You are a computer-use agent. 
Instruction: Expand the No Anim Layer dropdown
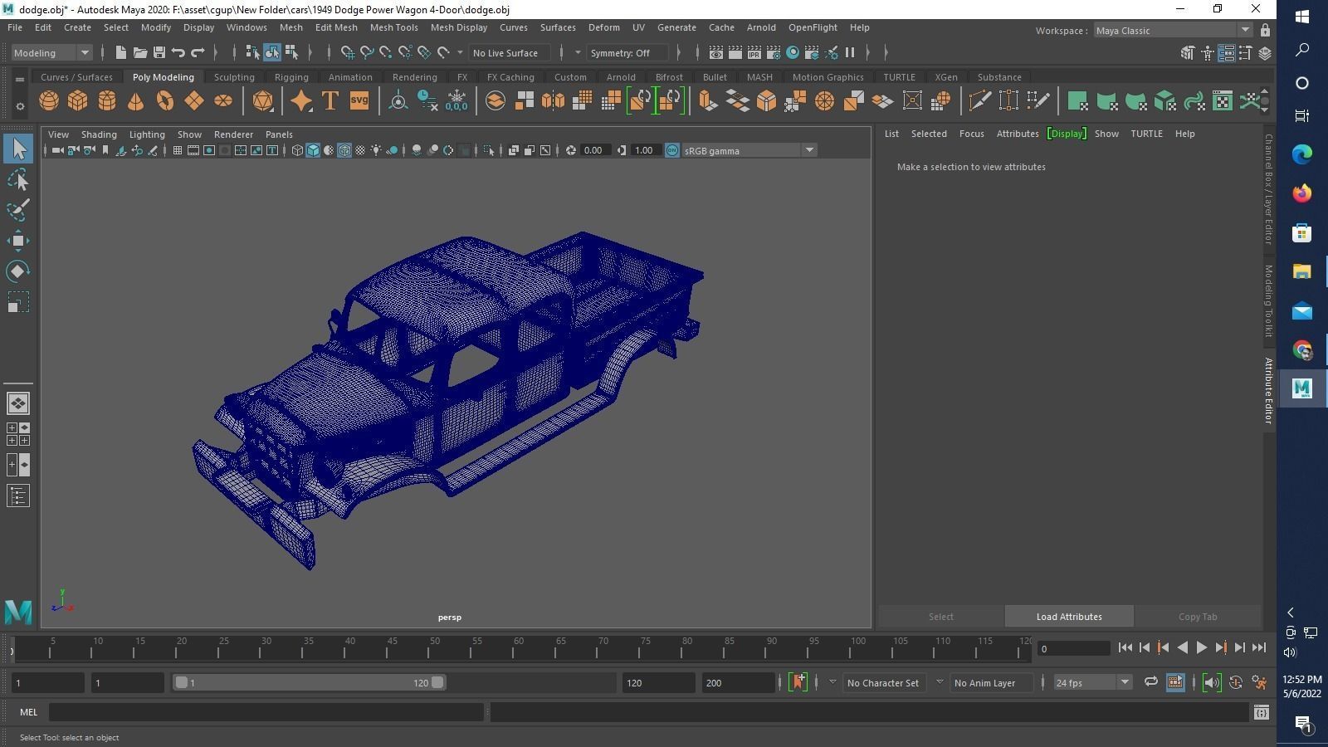tap(940, 682)
